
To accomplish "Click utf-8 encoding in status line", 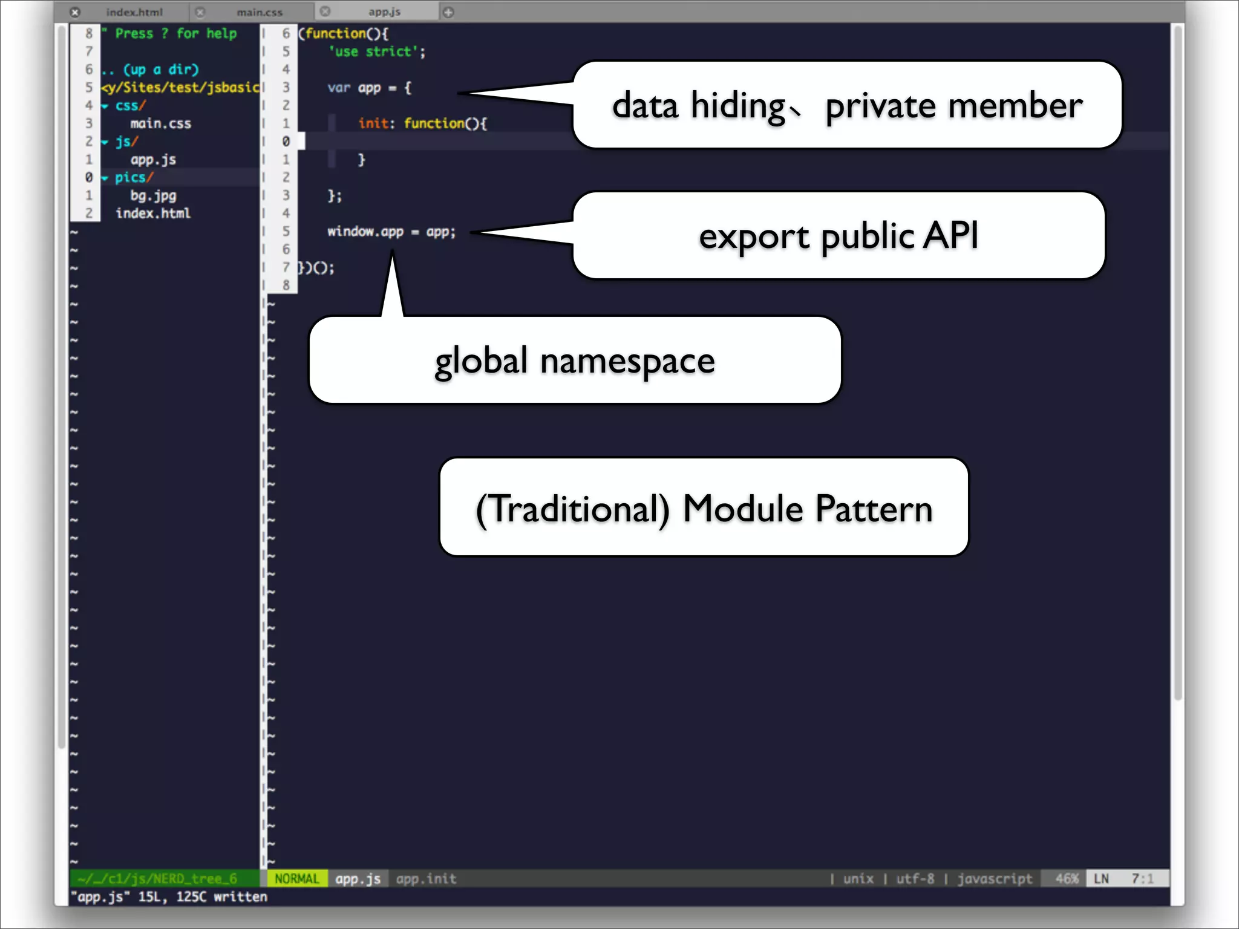I will tap(915, 879).
